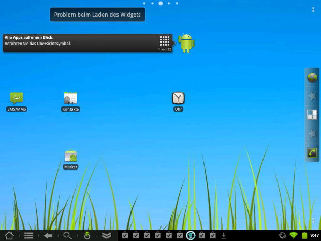Toggle the screen rotation status icon
This screenshot has width=321, height=241.
pyautogui.click(x=283, y=236)
